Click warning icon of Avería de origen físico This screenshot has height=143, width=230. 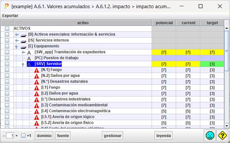click(37, 123)
